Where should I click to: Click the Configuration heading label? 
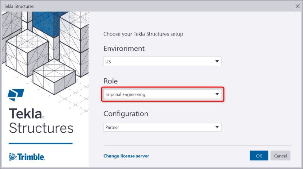click(x=126, y=114)
